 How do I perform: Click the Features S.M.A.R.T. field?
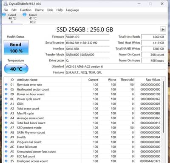115,72
